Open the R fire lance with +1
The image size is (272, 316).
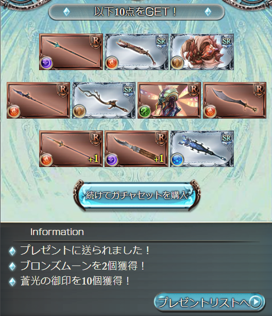click(71, 148)
